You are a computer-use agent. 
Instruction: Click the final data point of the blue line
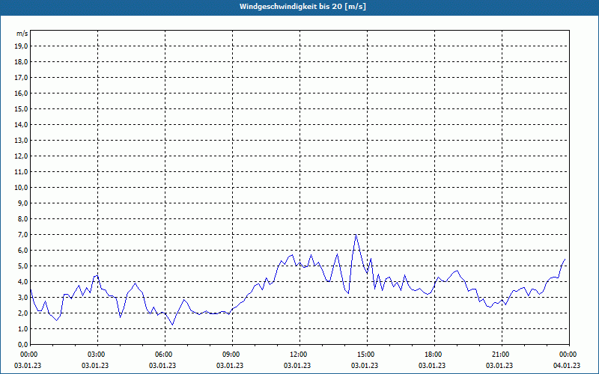tap(565, 259)
